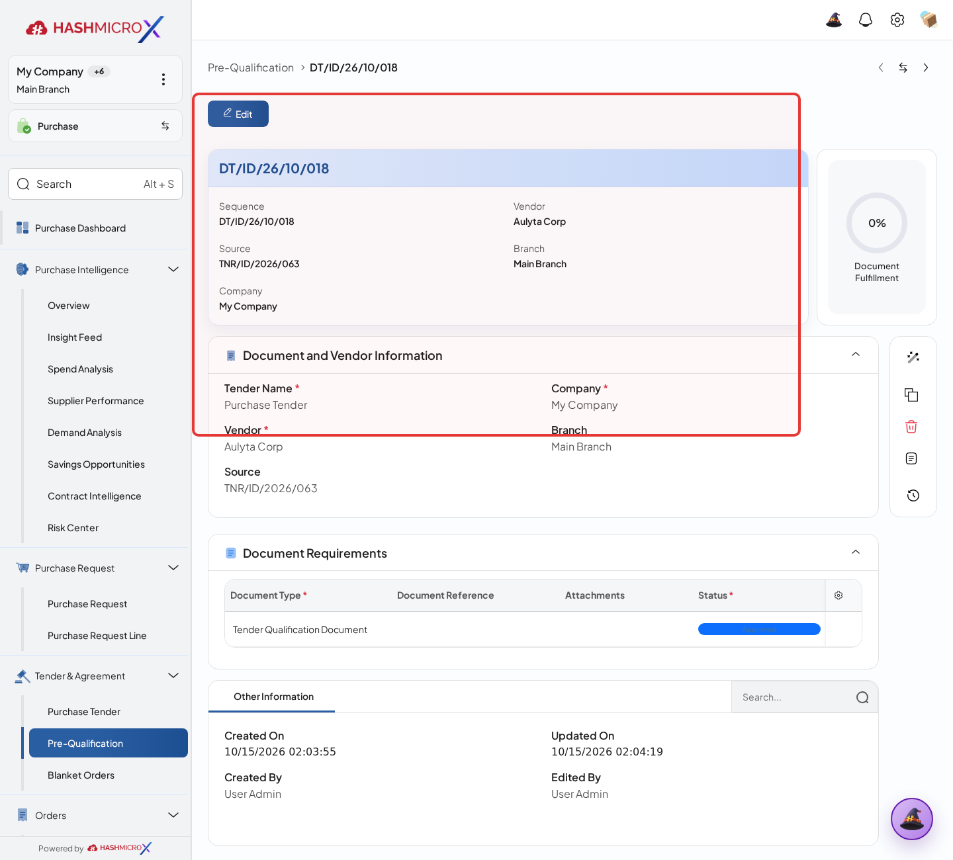Image resolution: width=953 pixels, height=860 pixels.
Task: Select the Other Information tab
Action: tap(273, 697)
